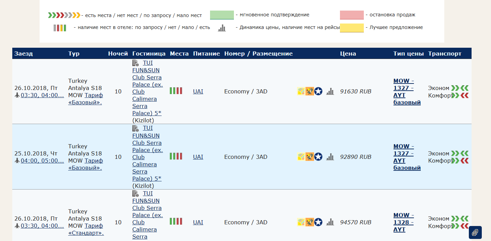
Task: Open MOW - 1327 - AYT базовый, 92890 row
Action: pos(407,157)
